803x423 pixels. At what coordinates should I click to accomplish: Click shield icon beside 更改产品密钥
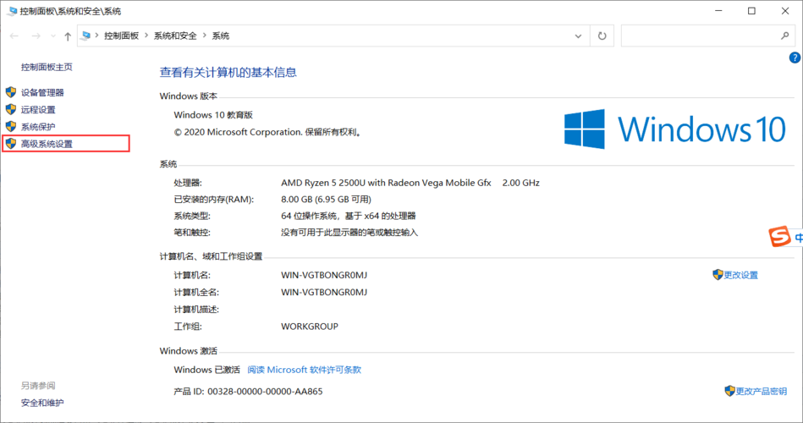pos(729,391)
